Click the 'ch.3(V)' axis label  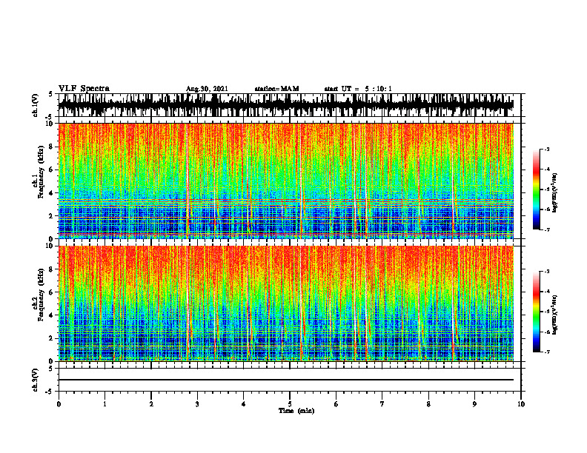[x=36, y=380]
